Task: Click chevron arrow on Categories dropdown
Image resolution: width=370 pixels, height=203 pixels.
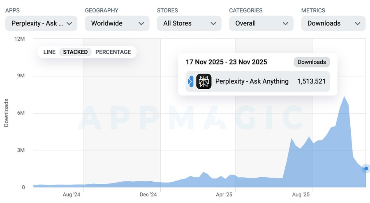Action: pos(285,24)
